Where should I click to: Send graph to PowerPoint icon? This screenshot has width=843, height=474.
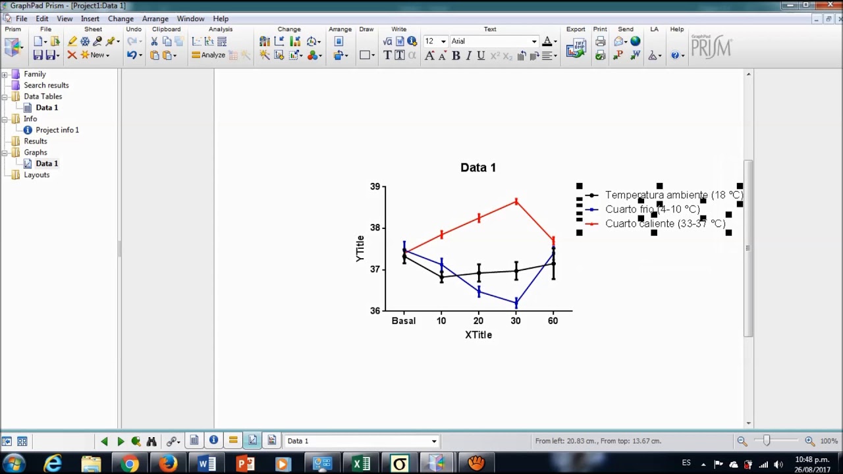pyautogui.click(x=618, y=55)
